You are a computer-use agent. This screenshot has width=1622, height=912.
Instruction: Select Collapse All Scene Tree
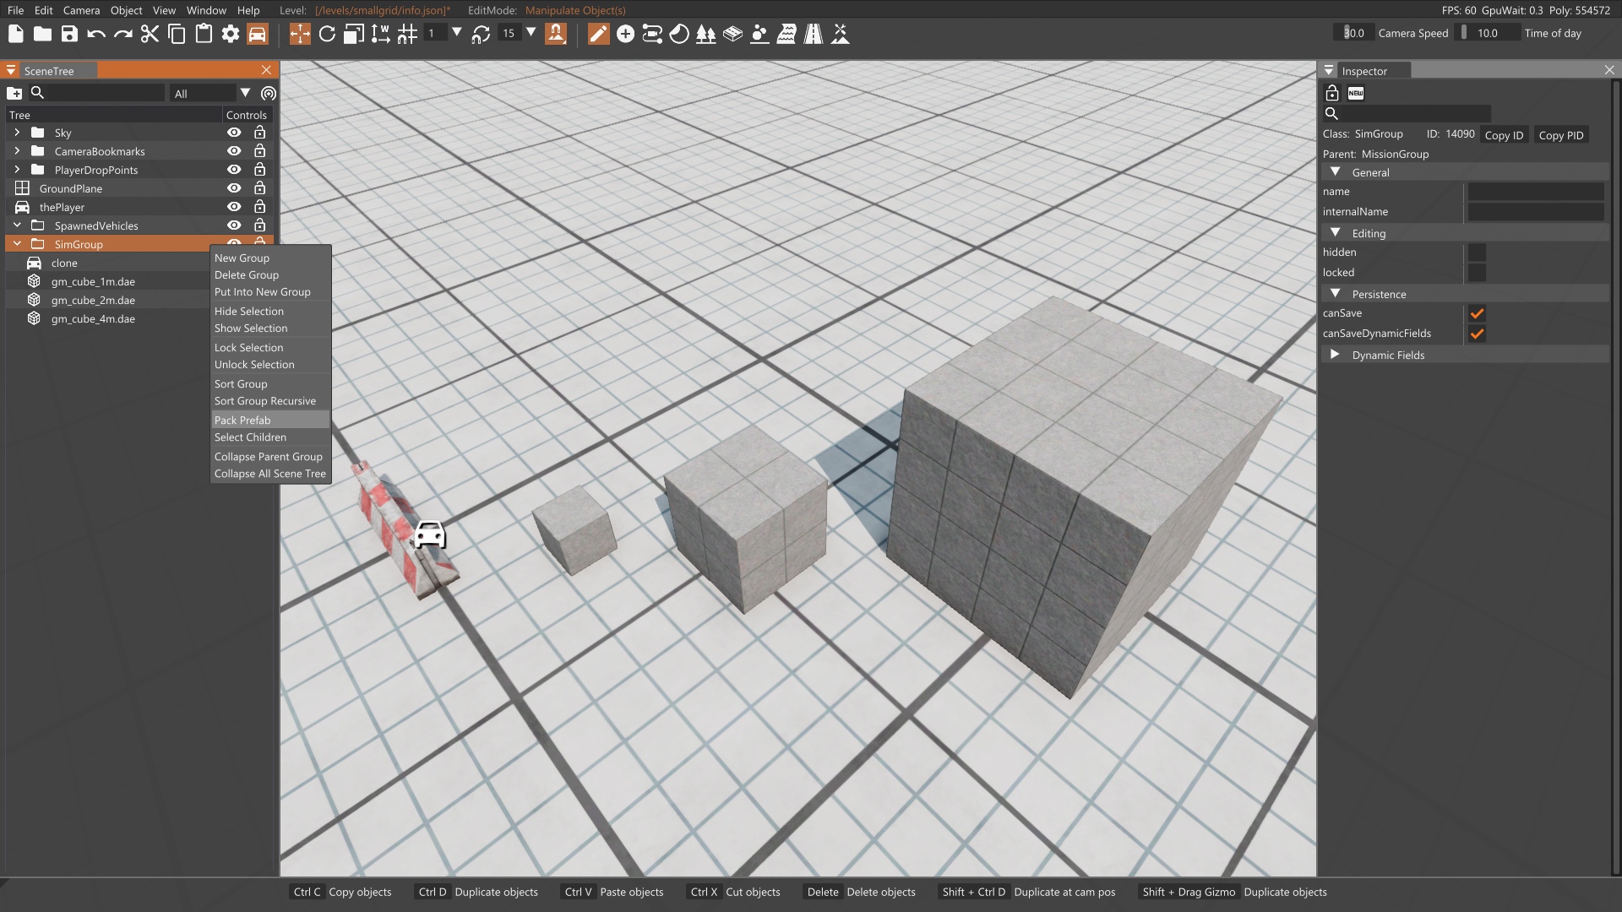click(x=270, y=474)
